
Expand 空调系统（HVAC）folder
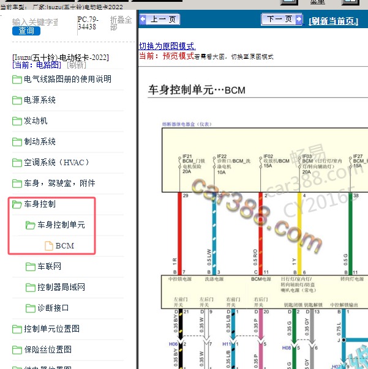[17, 163]
